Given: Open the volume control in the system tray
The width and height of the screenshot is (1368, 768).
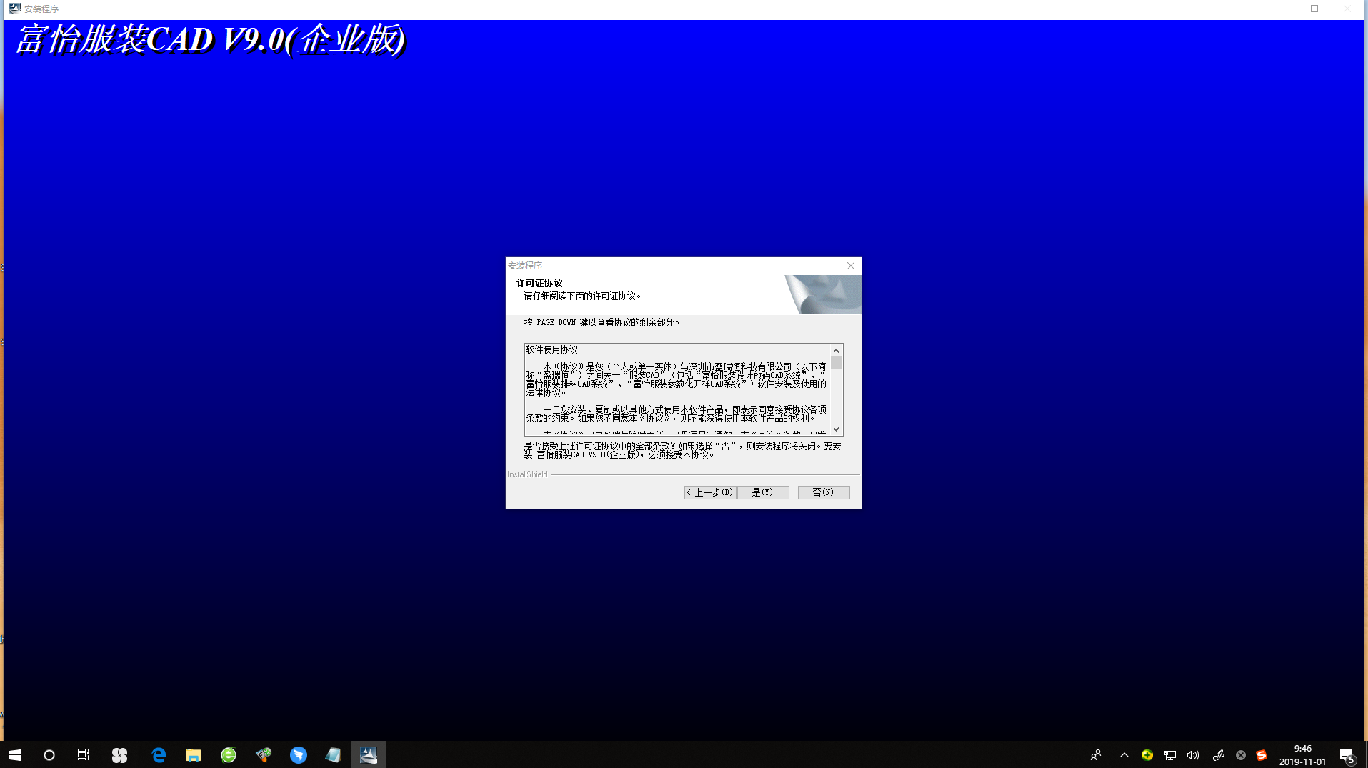Looking at the screenshot, I should point(1192,754).
